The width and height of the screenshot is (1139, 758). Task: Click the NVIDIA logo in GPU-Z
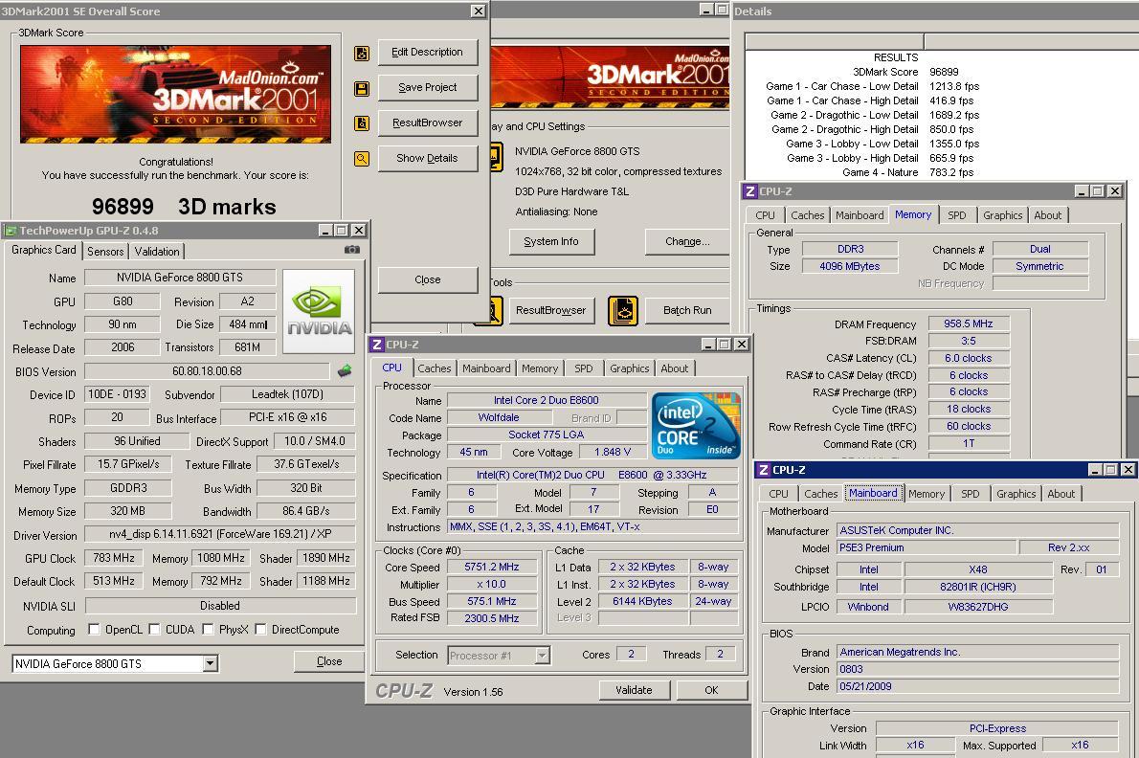[x=318, y=311]
